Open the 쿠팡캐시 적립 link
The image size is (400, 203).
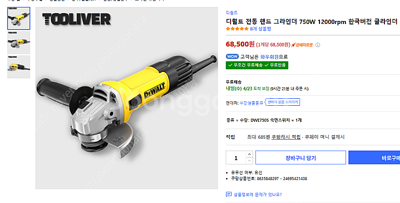point(285,137)
